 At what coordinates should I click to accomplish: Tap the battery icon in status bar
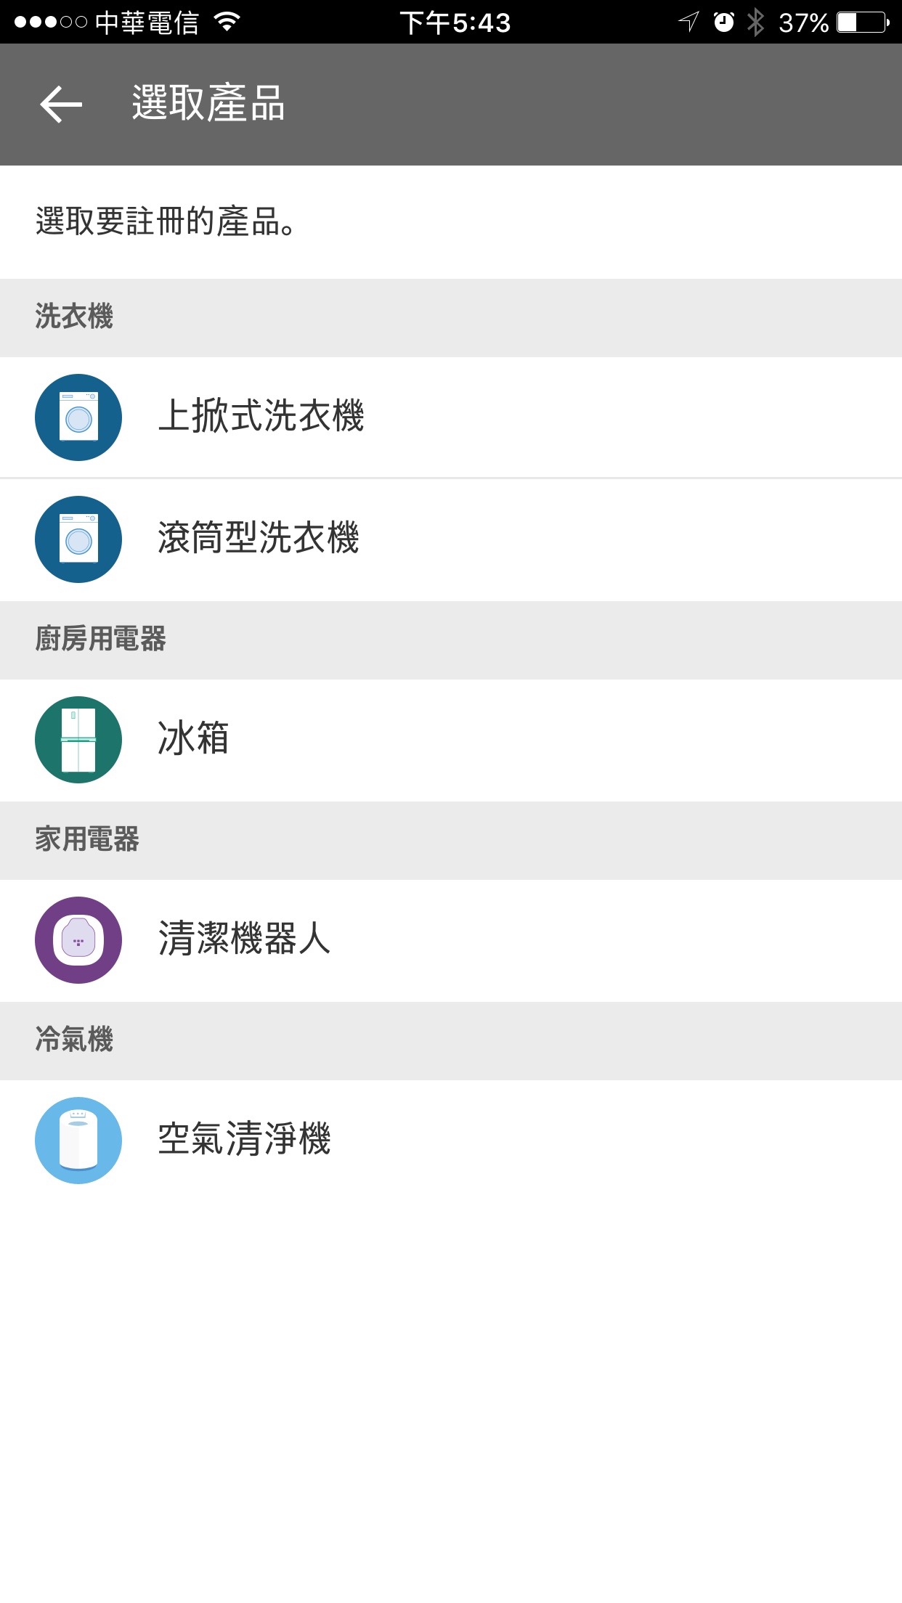864,23
